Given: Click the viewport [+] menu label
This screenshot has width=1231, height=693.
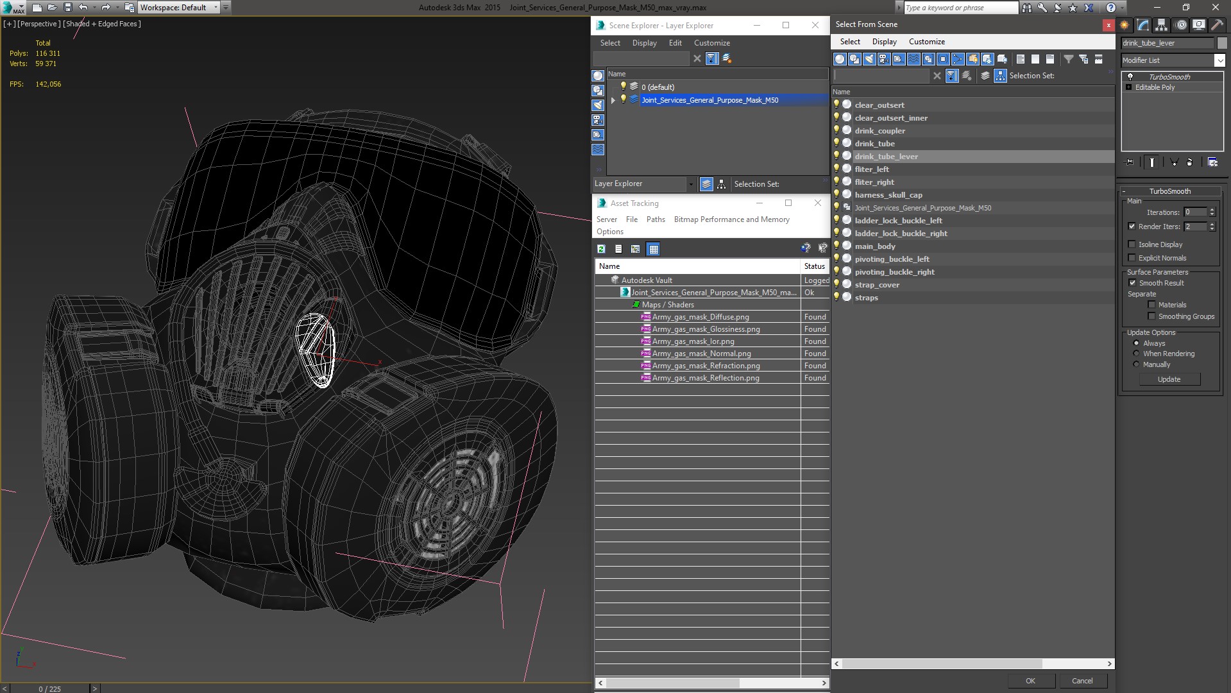Looking at the screenshot, I should pos(10,24).
